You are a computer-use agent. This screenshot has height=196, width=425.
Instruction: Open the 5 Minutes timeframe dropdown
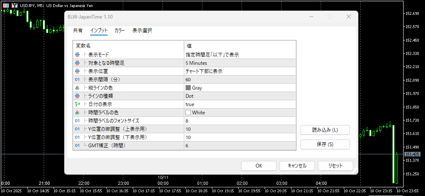click(240, 63)
